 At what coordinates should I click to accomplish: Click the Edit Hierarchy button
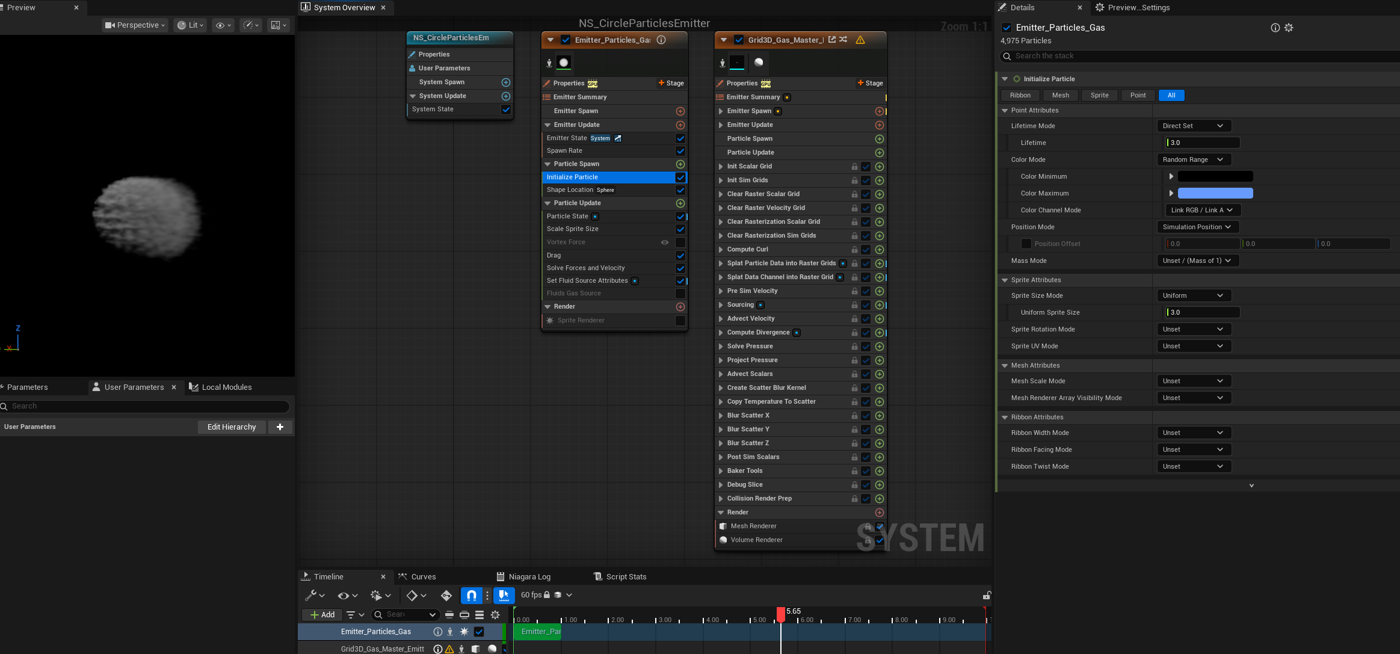point(232,427)
